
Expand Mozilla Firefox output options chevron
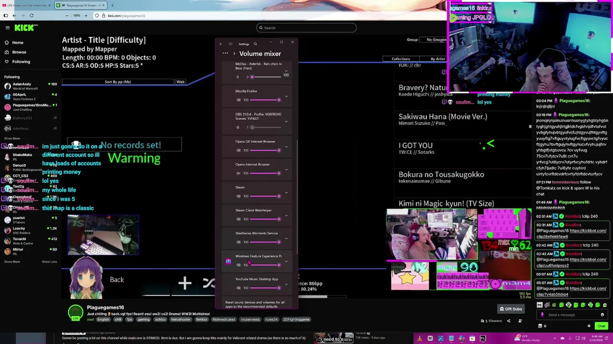[x=286, y=96]
